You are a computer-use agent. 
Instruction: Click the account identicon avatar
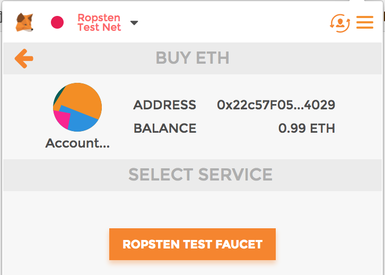77,107
